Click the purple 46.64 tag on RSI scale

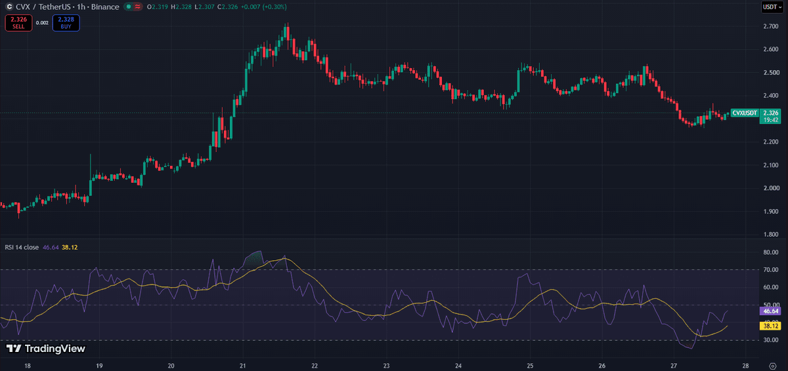click(770, 311)
